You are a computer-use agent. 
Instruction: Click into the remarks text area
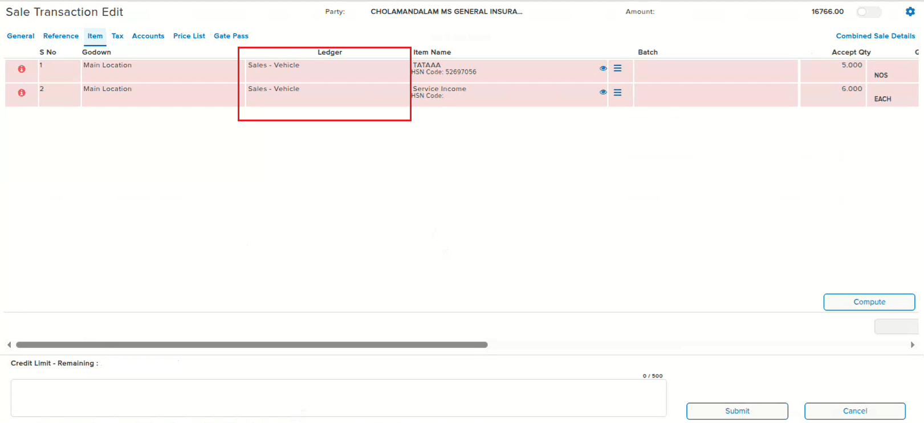pos(338,398)
